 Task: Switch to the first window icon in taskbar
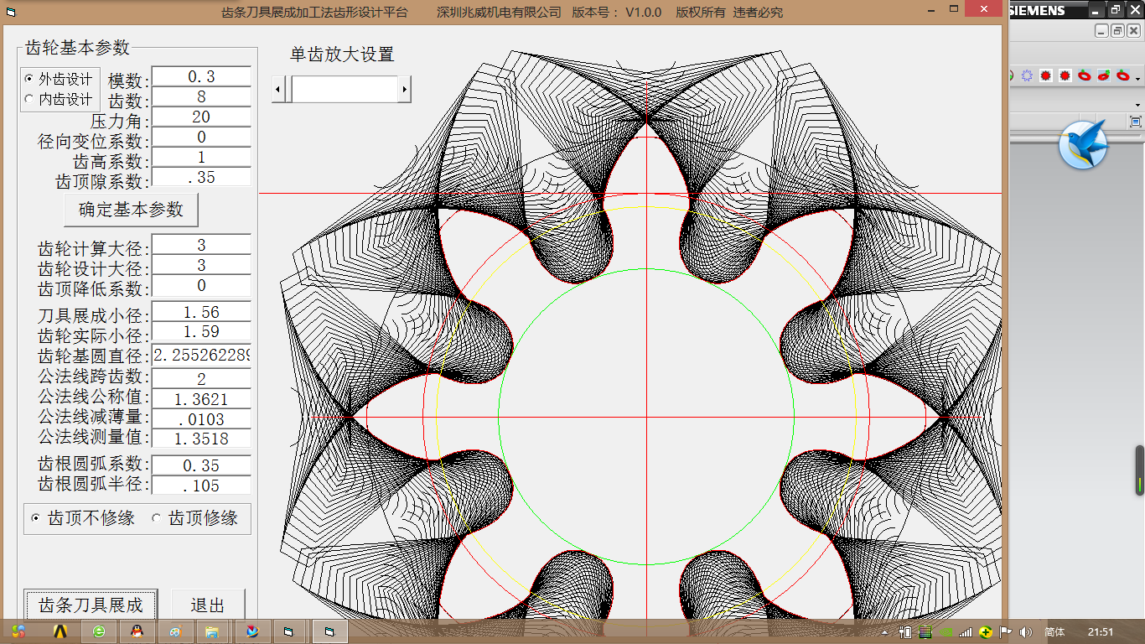click(290, 631)
